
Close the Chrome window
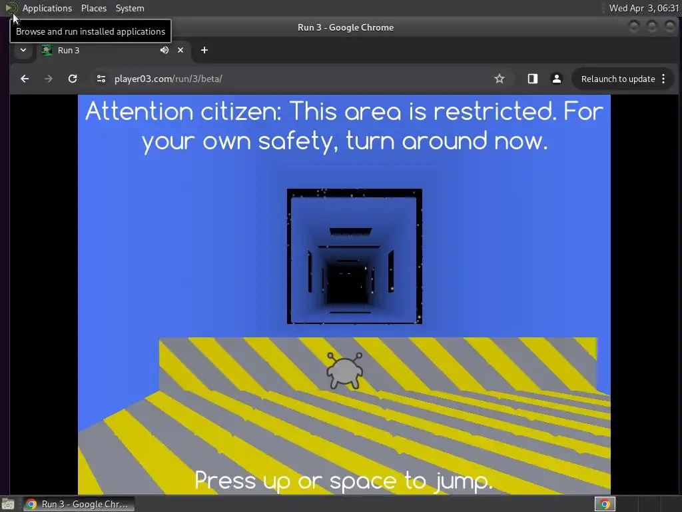(670, 27)
